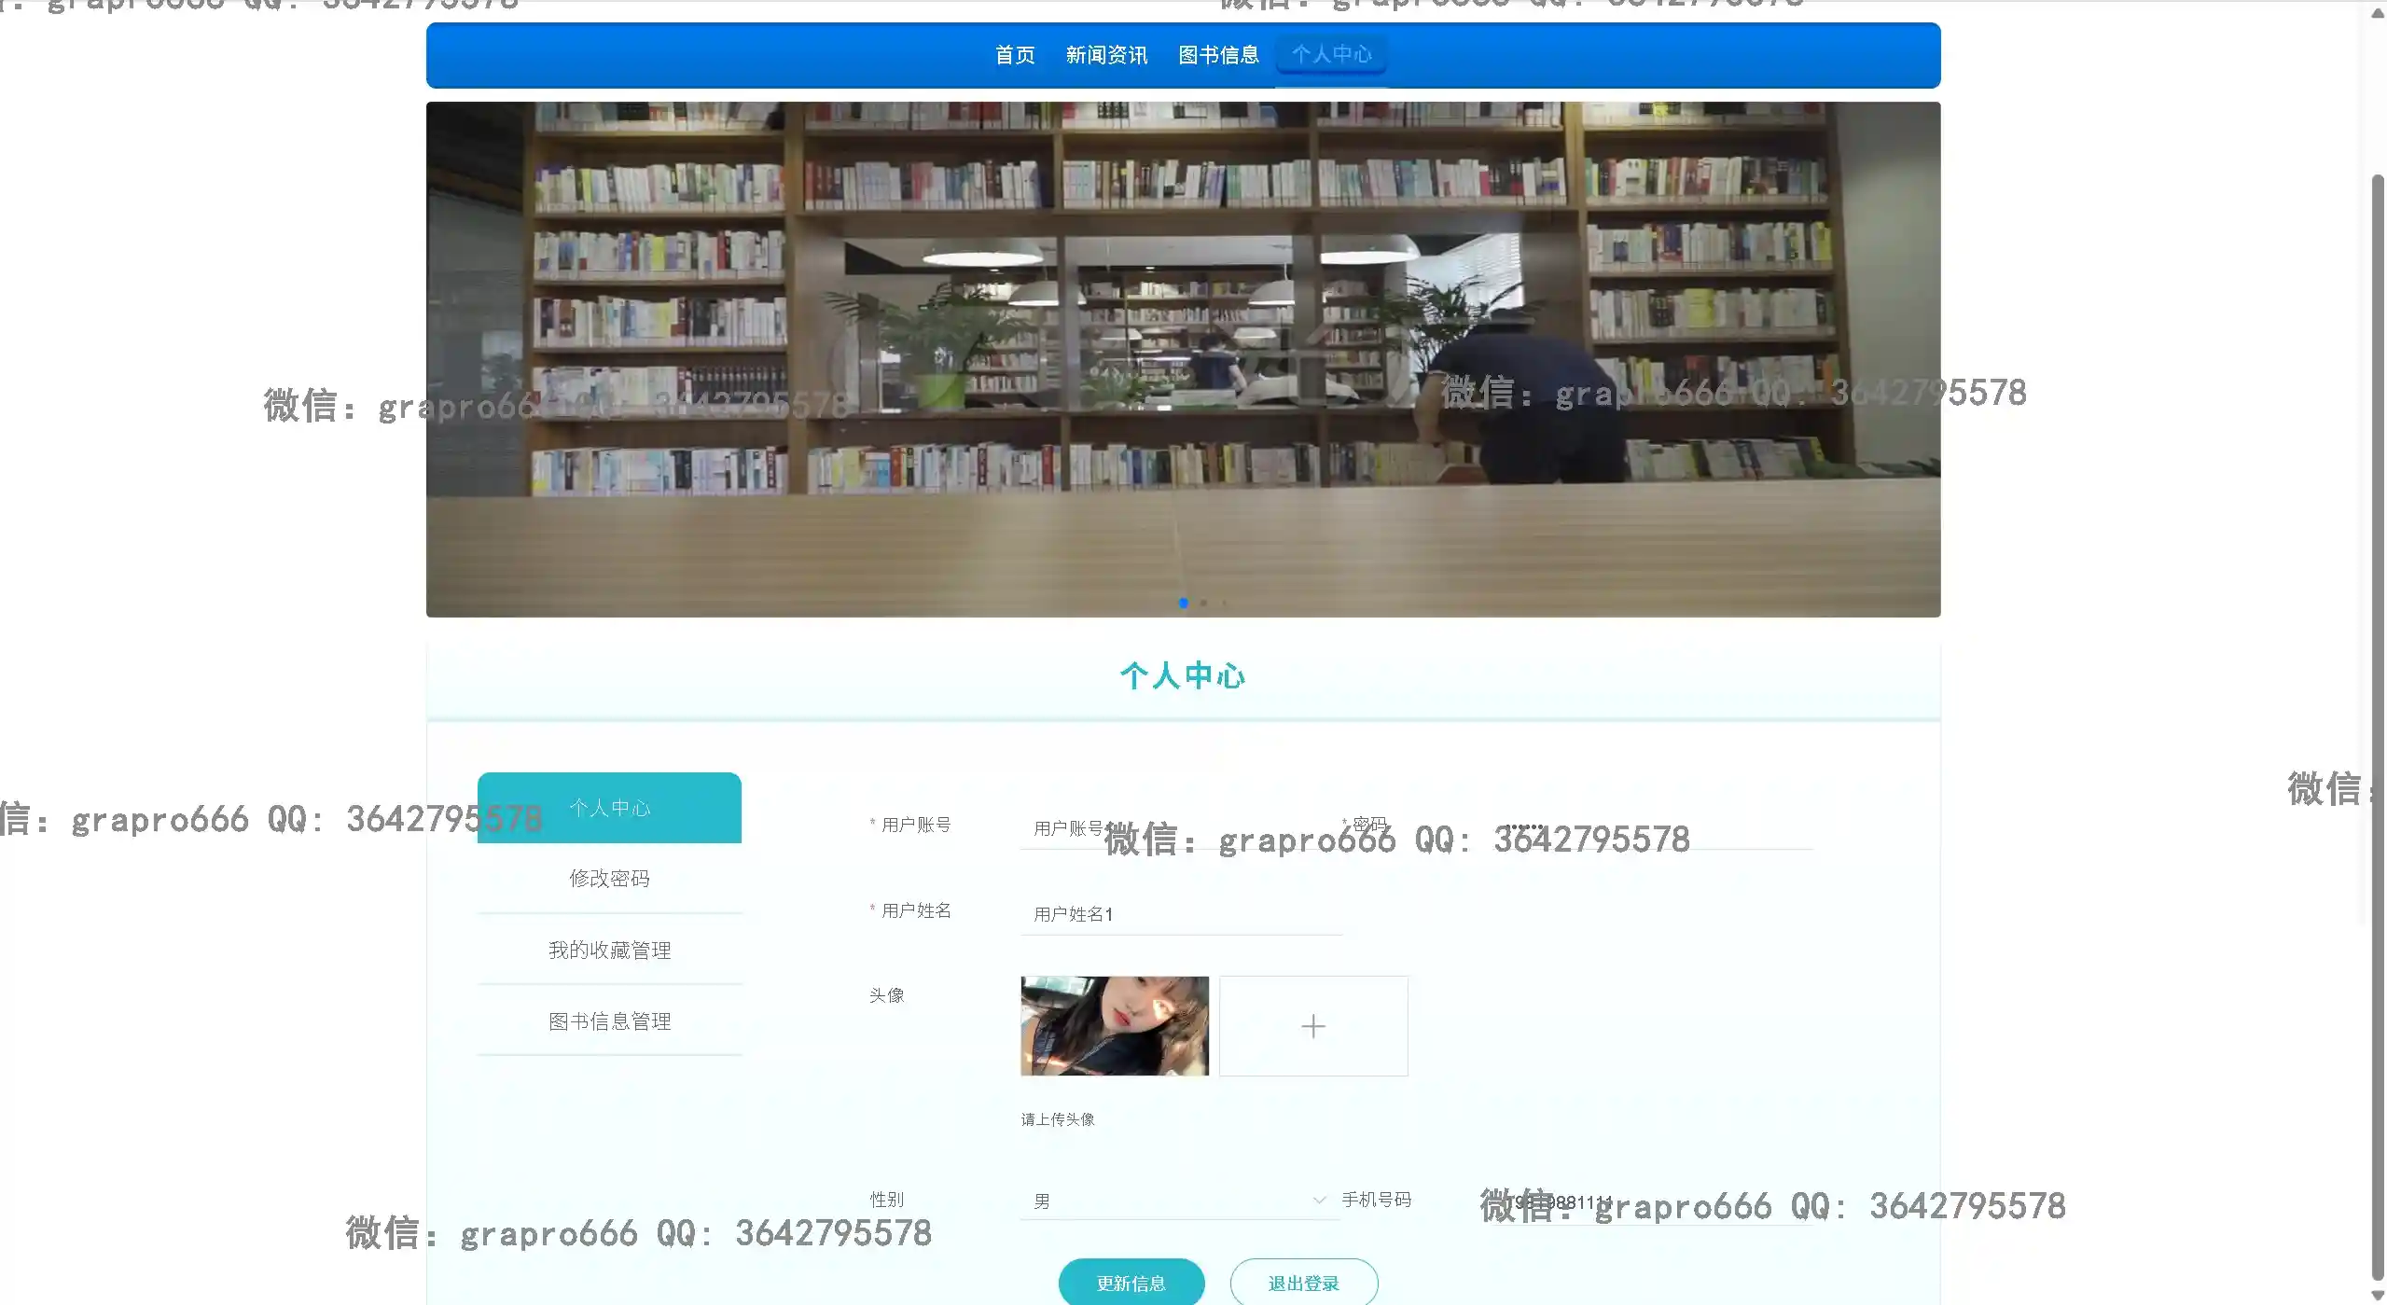Viewport: 2387px width, 1305px height.
Task: Click the 退出登录 button
Action: (x=1303, y=1283)
